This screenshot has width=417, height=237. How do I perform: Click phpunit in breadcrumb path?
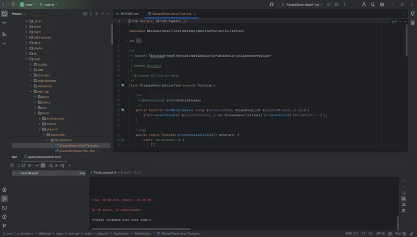click(103, 234)
